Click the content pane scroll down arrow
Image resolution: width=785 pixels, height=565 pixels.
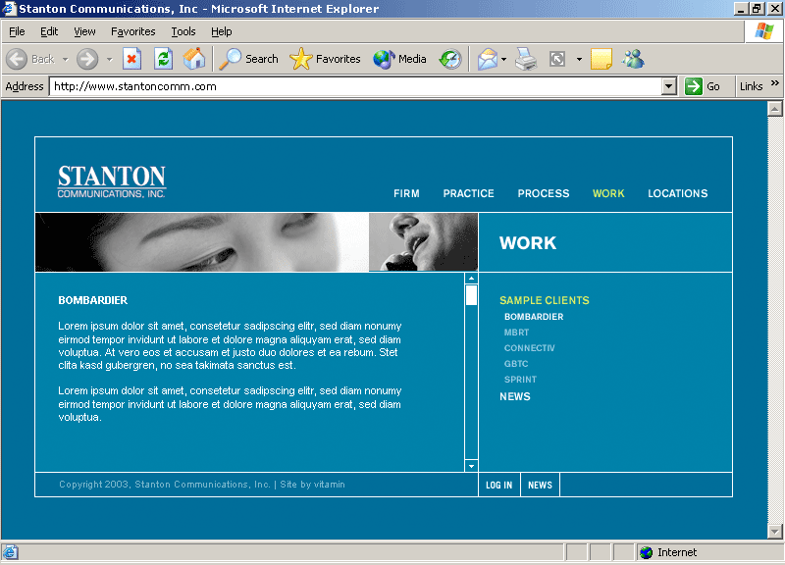471,465
